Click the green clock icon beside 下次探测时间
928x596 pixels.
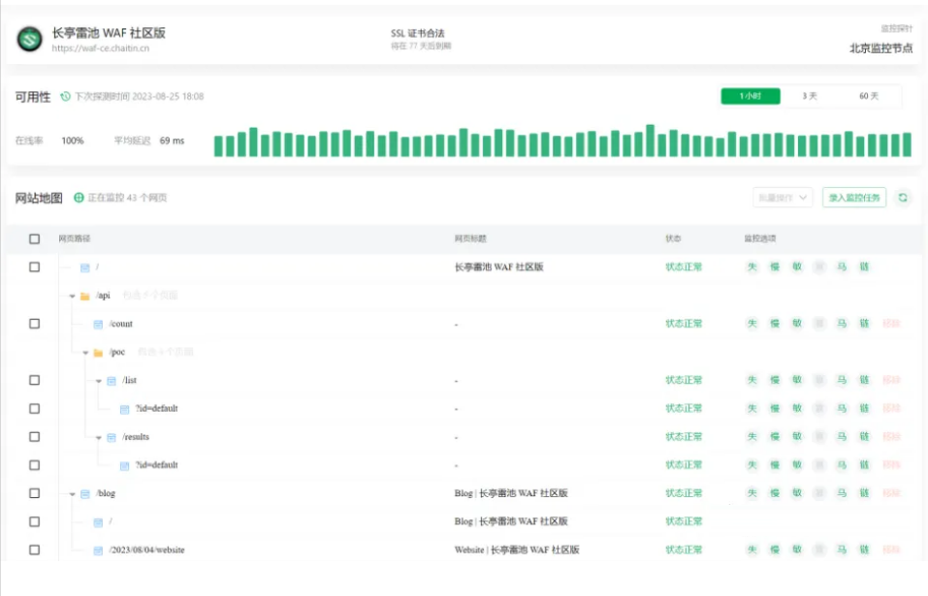[x=65, y=97]
